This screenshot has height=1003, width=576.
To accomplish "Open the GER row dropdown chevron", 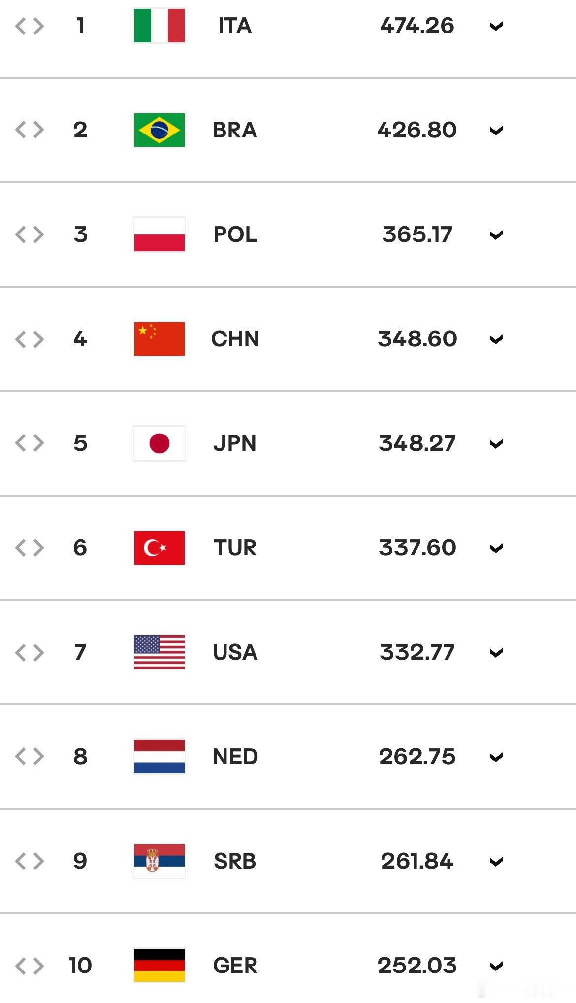I will pos(496,966).
